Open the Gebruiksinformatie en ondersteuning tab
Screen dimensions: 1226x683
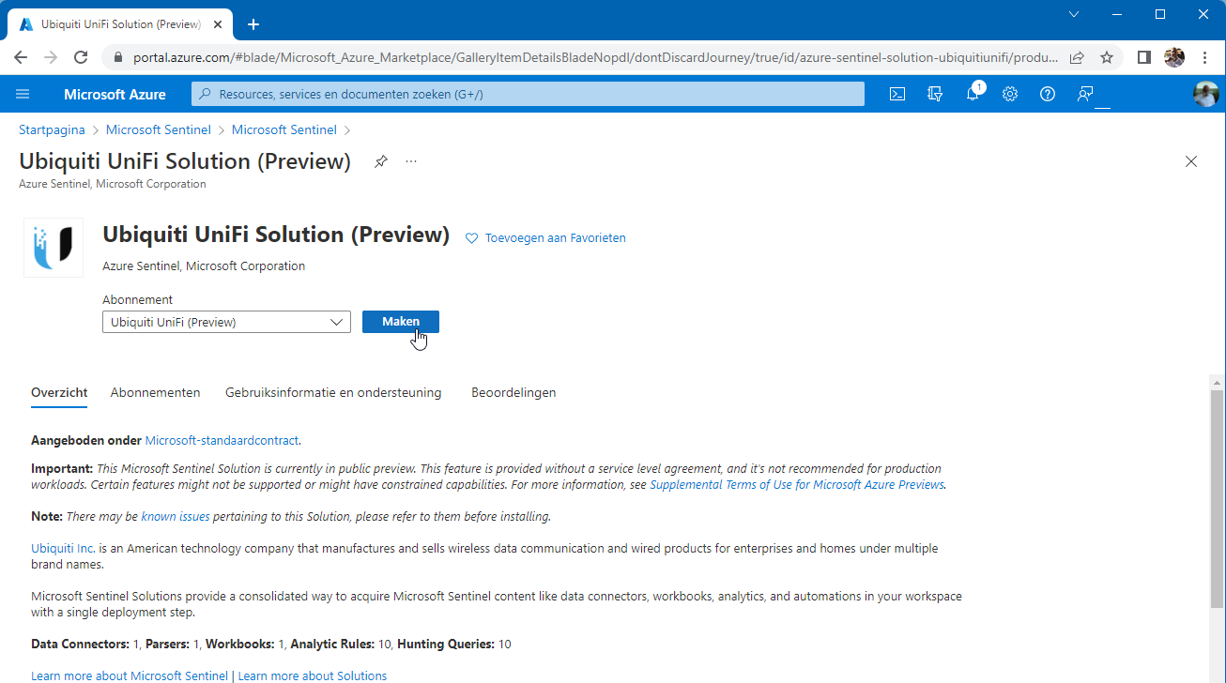coord(333,392)
